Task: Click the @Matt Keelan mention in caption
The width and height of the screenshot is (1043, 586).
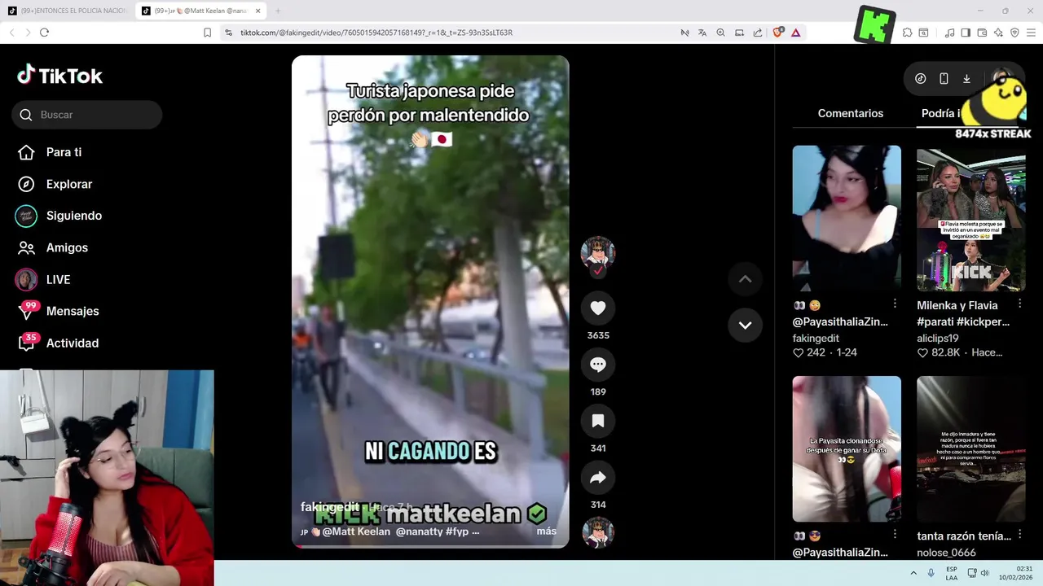Action: (x=356, y=531)
